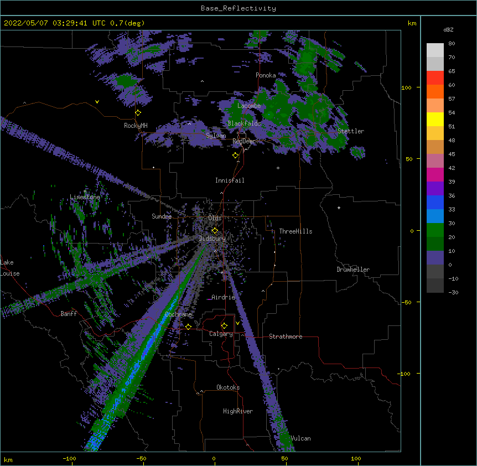Click the yellow diamond marker beside RockyMH
The height and width of the screenshot is (466, 477).
coord(138,113)
